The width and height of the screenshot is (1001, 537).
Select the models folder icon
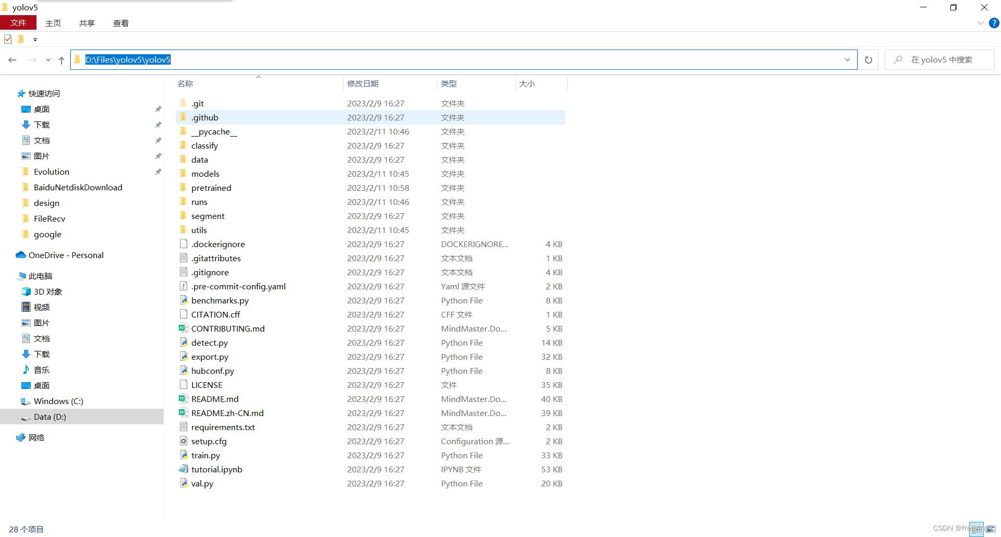pyautogui.click(x=183, y=174)
